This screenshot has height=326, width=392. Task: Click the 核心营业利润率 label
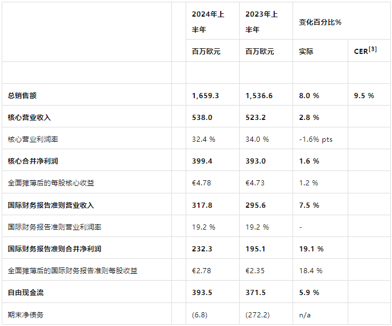[33, 139]
